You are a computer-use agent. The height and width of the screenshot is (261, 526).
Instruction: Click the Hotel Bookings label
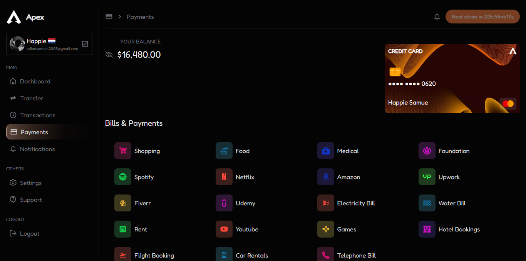click(459, 229)
